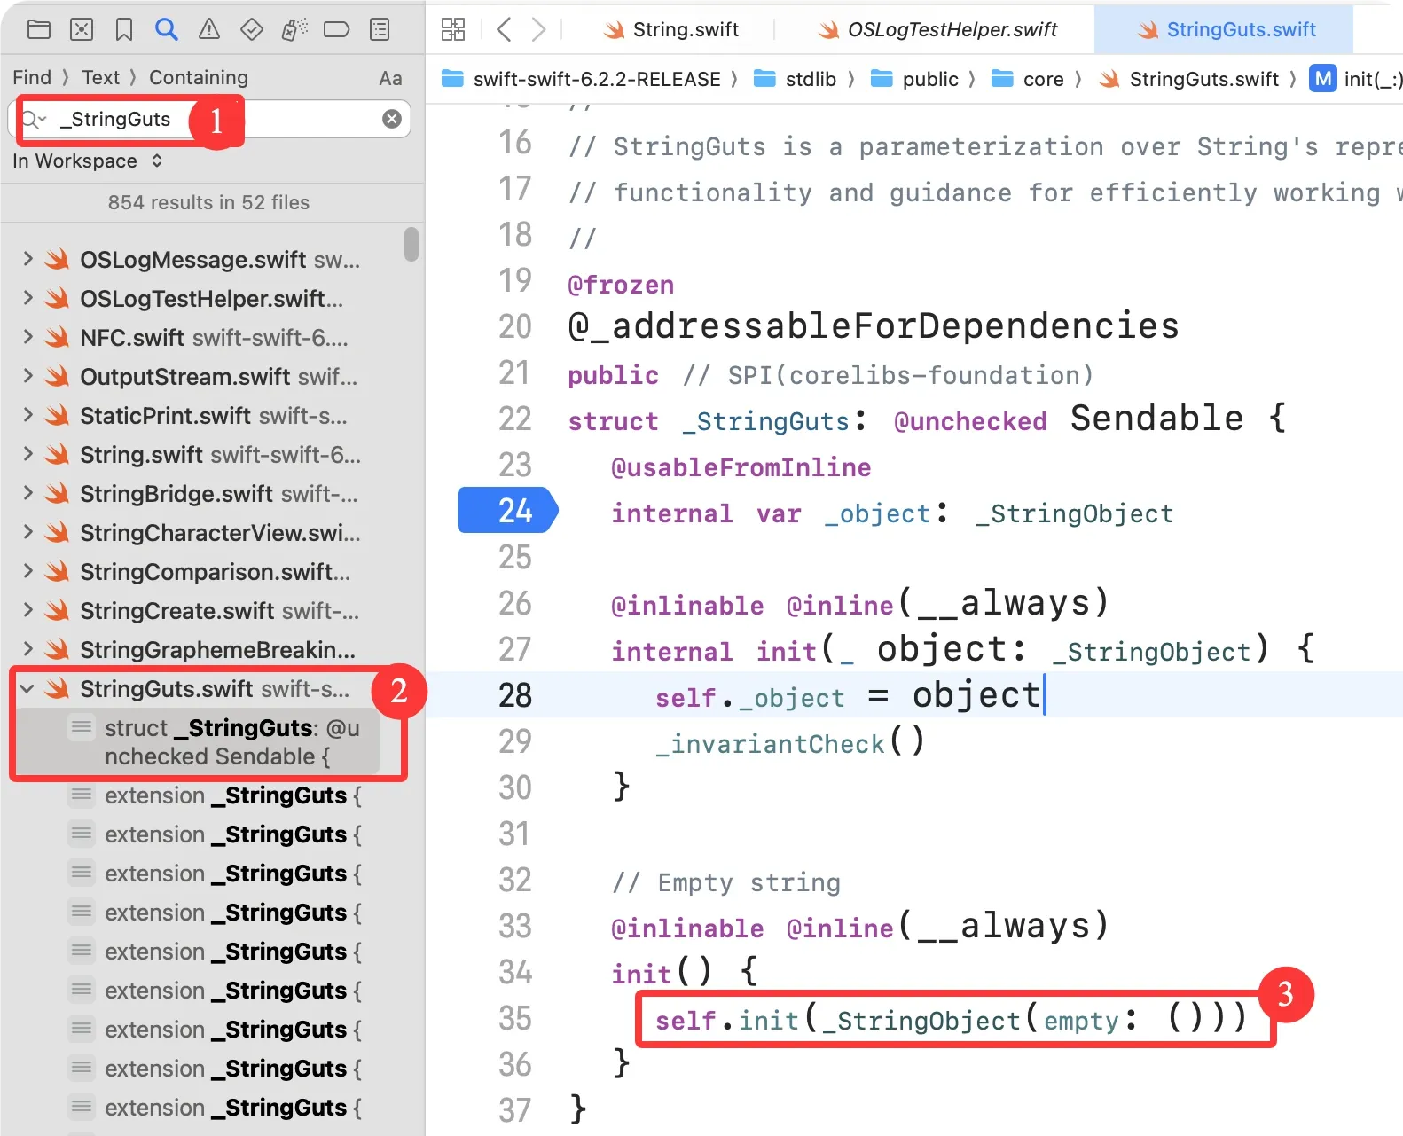Click the Containing match option
The height and width of the screenshot is (1136, 1403).
199,77
